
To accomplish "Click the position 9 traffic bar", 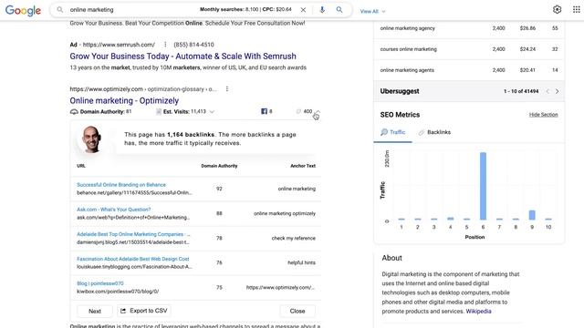I will [532, 215].
